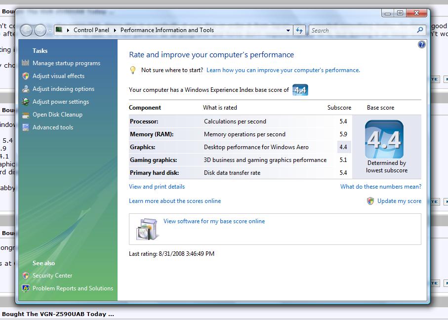Image resolution: width=448 pixels, height=320 pixels.
Task: Open Learn more about the scores online
Action: click(175, 201)
